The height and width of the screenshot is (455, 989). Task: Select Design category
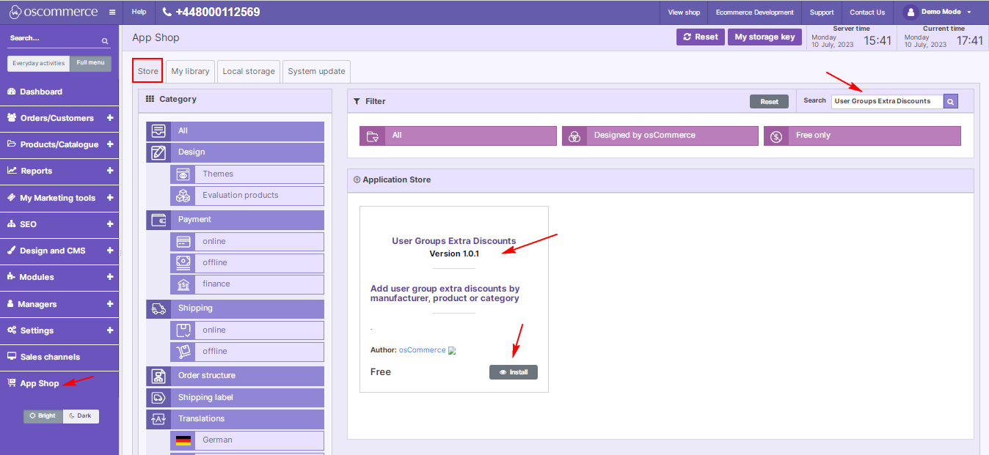[235, 152]
